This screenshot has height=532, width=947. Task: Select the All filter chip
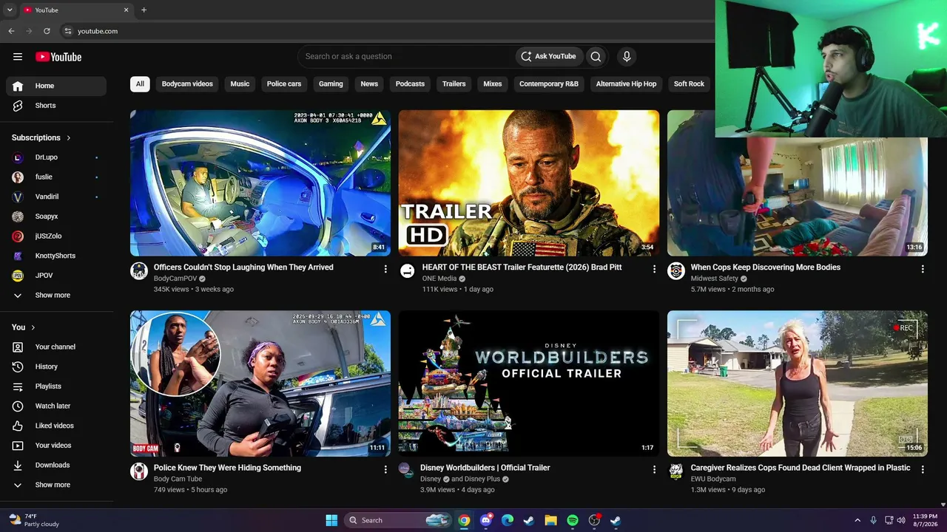coord(140,84)
